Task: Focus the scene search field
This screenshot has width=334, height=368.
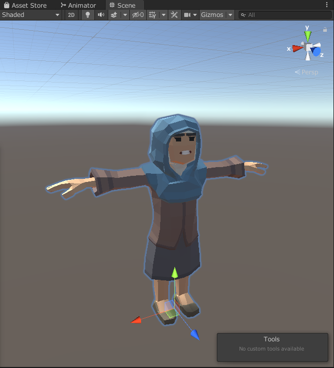Action: pyautogui.click(x=285, y=15)
